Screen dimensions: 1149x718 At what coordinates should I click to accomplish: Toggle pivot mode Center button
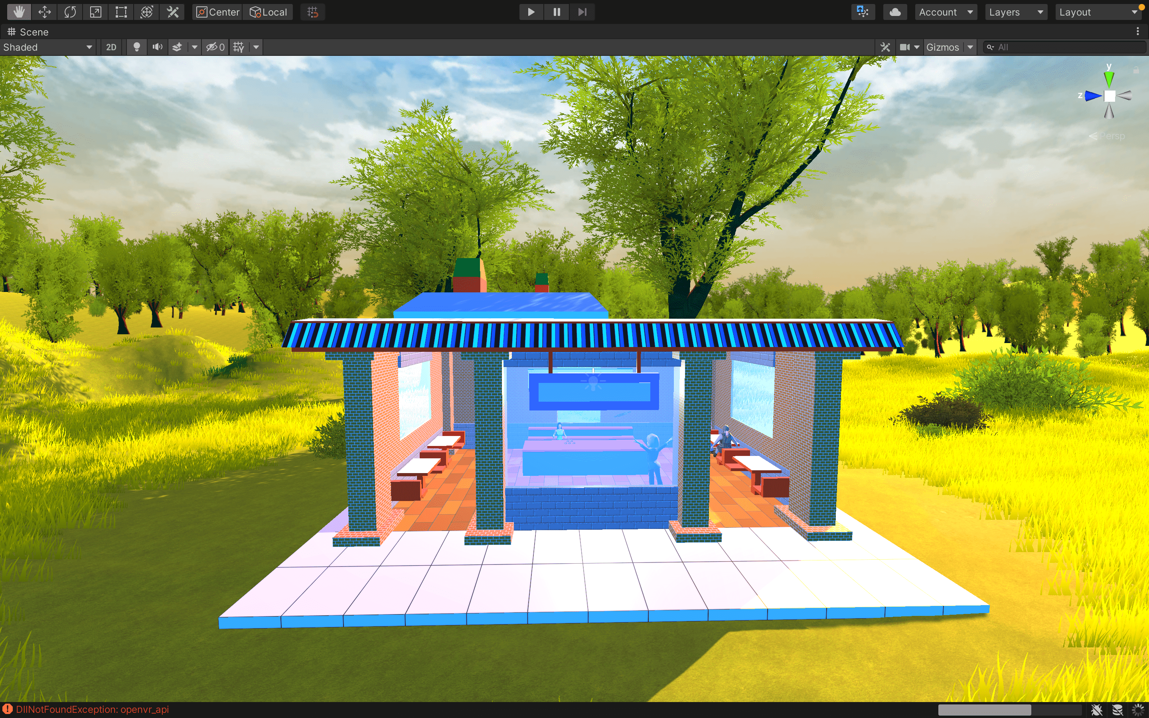218,12
